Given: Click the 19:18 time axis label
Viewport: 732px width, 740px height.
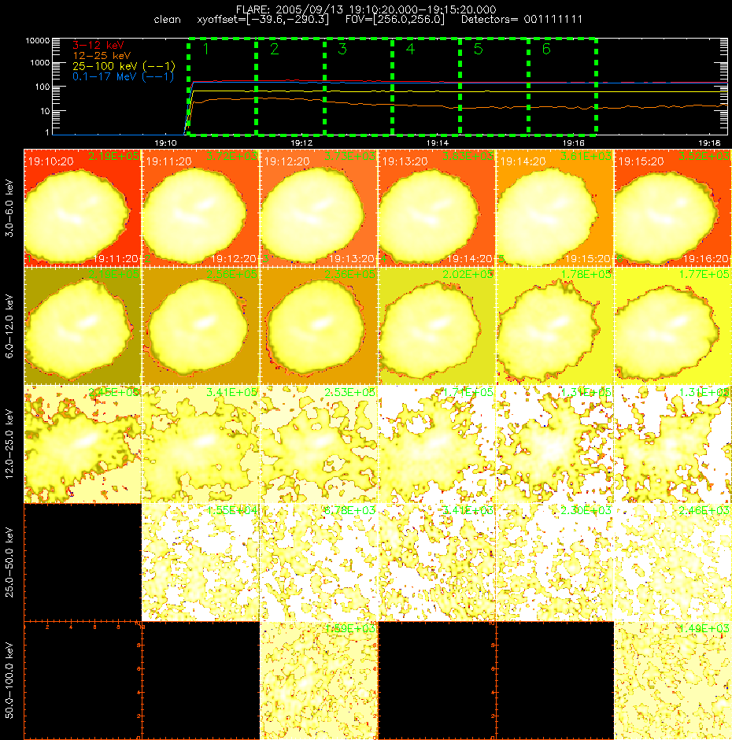Looking at the screenshot, I should coord(709,142).
